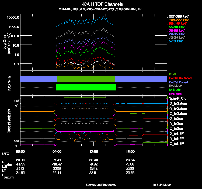Screen dimensions: 202x189
Task: Click the InCal mode legend text
Action: (x=172, y=74)
